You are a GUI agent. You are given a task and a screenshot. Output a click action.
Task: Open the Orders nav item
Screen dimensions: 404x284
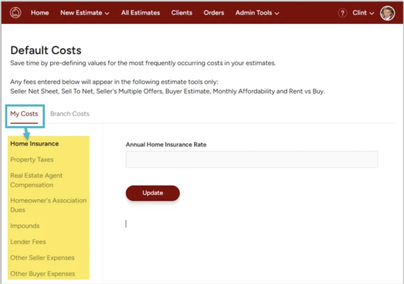point(214,13)
